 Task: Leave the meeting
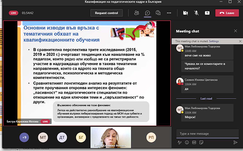tap(227, 13)
